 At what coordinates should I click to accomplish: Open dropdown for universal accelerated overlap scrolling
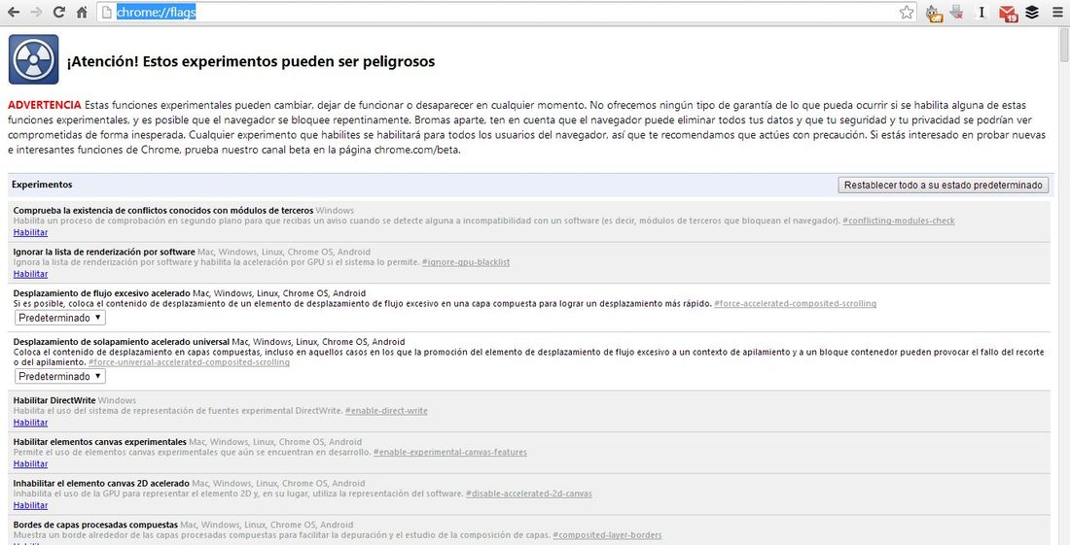60,376
